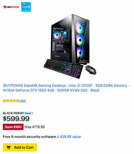Click the red Save $180 badge
This screenshot has width=134, height=154.
[x=13, y=127]
